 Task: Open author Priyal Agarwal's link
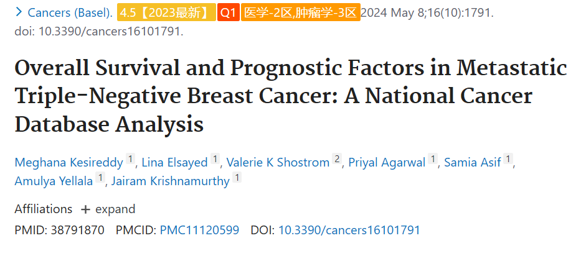click(x=387, y=163)
